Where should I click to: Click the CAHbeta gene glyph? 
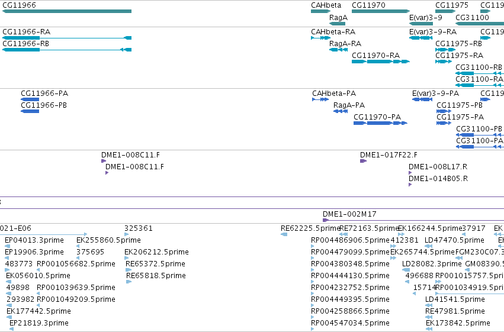click(321, 11)
